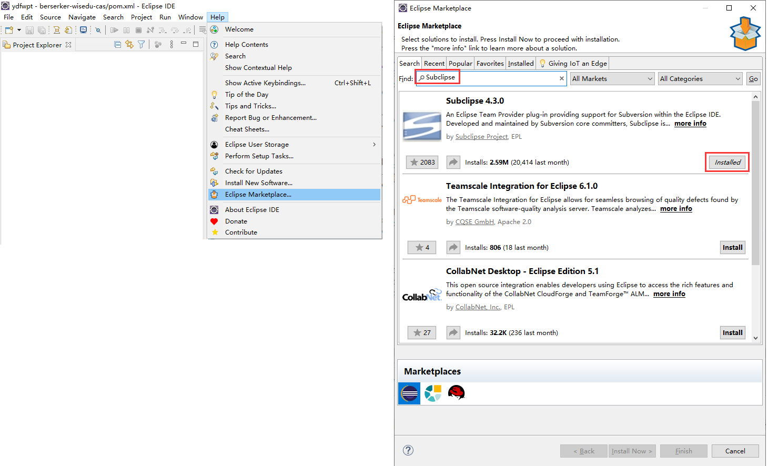This screenshot has height=466, width=768.
Task: Choose Install New Software menu item
Action: pyautogui.click(x=258, y=183)
